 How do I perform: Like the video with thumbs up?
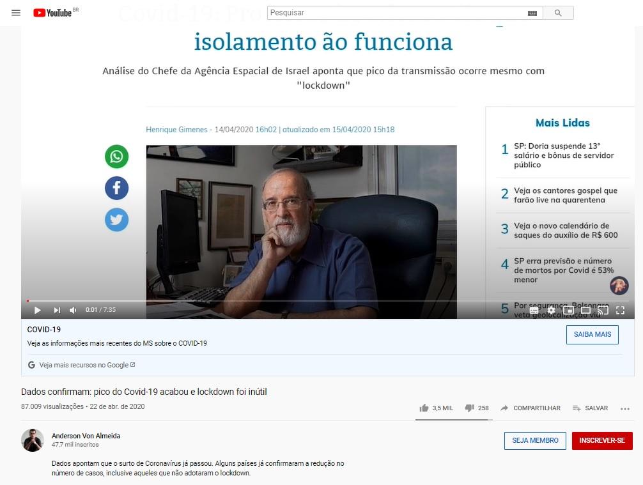[x=424, y=408]
